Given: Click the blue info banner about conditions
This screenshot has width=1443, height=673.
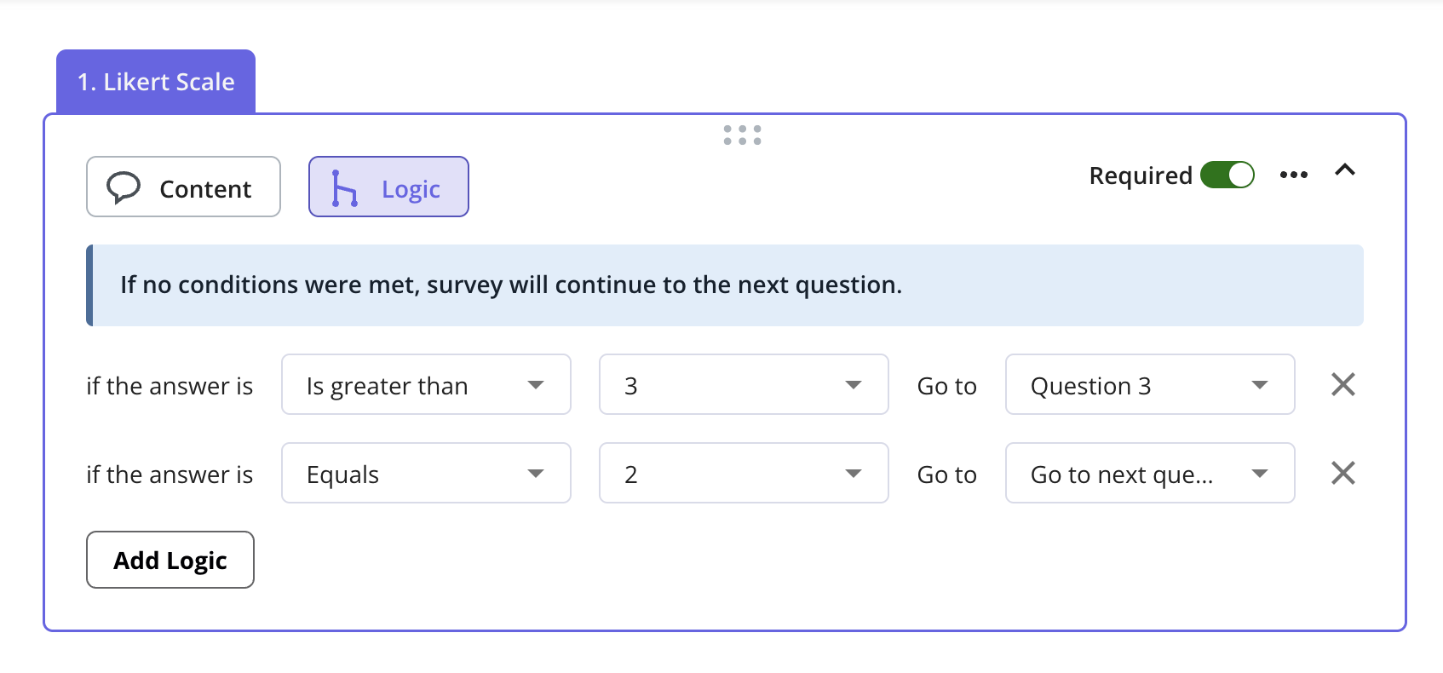Looking at the screenshot, I should coord(725,285).
